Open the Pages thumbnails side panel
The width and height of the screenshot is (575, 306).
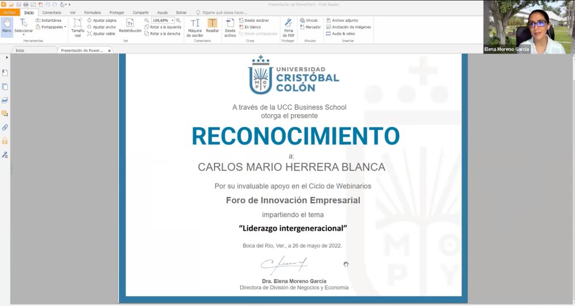[x=5, y=87]
